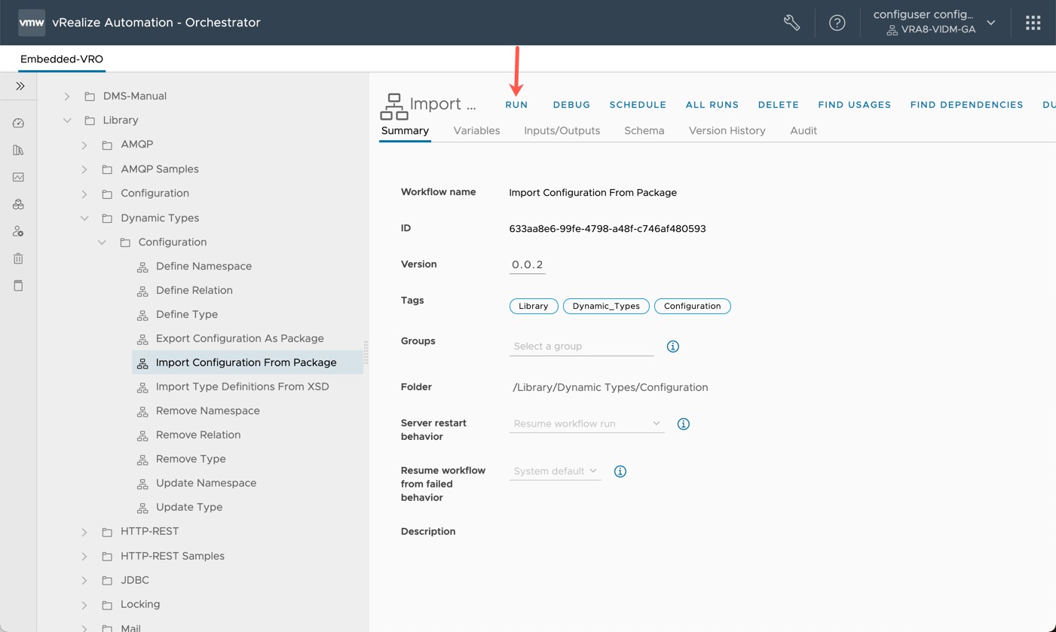1056x632 pixels.
Task: Open the Administration user-gear icon in sidebar
Action: pos(19,231)
